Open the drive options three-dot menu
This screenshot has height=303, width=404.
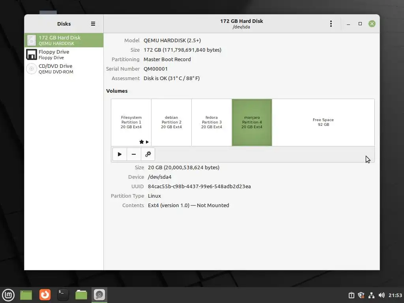pyautogui.click(x=331, y=24)
